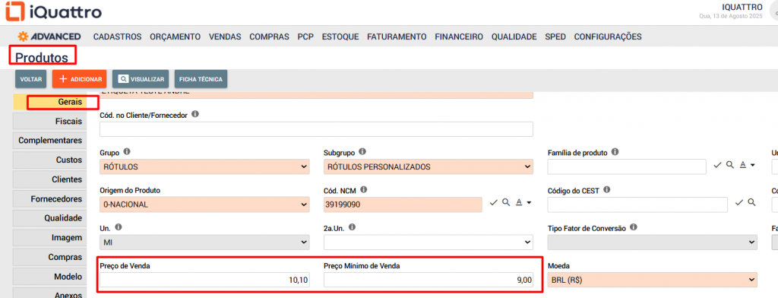Click info icon next to Un. label
This screenshot has height=298, width=778.
pos(118,227)
